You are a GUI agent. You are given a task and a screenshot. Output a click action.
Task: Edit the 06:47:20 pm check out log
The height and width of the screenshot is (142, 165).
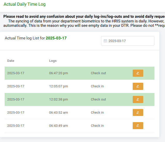[x=138, y=73]
